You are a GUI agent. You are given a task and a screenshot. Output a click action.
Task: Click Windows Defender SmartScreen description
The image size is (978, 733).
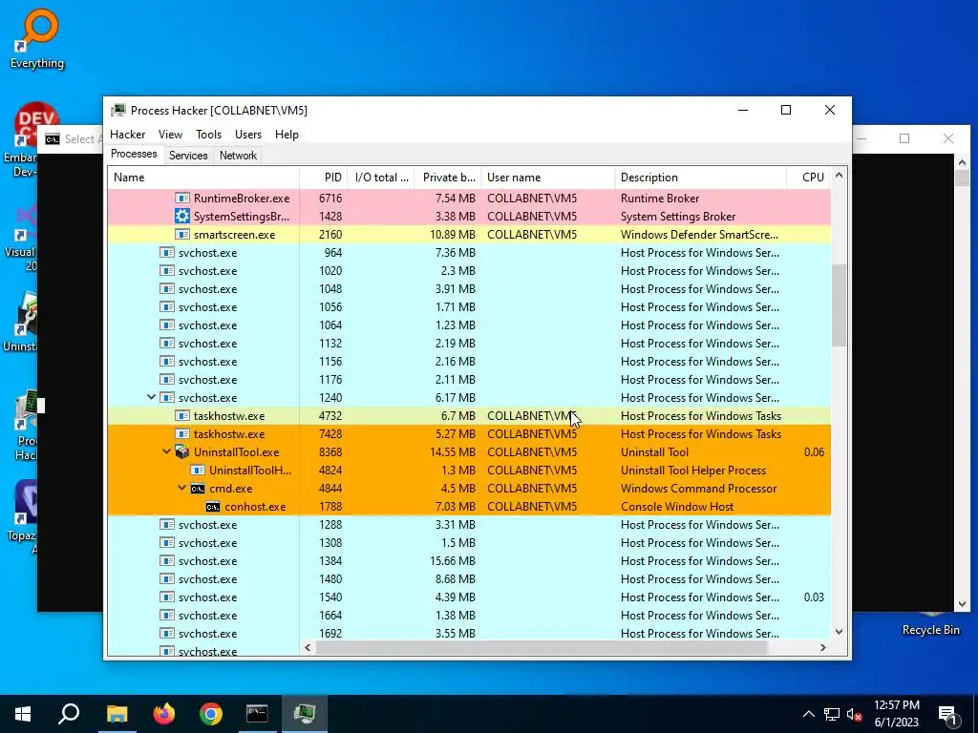tap(699, 235)
